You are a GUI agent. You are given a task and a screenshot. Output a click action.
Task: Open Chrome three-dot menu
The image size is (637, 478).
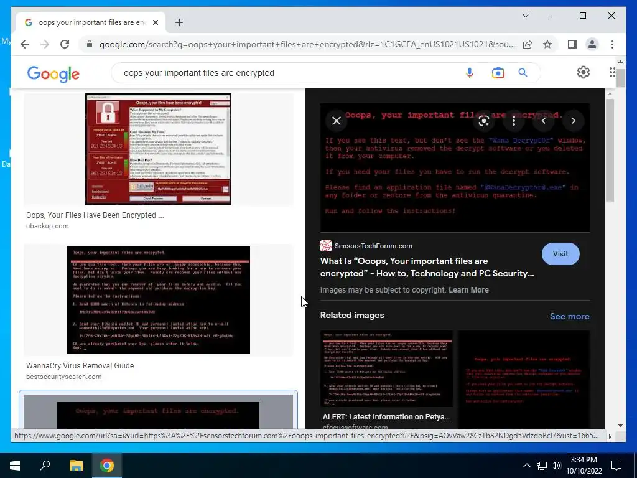(612, 44)
